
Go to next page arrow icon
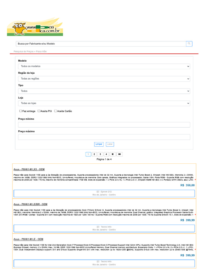point(113,154)
